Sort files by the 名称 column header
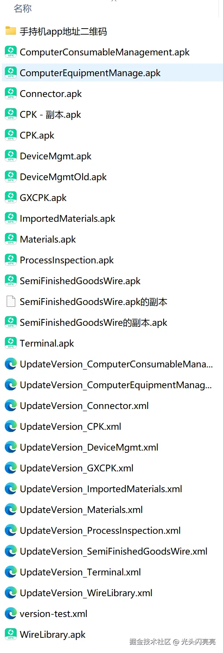 (23, 9)
